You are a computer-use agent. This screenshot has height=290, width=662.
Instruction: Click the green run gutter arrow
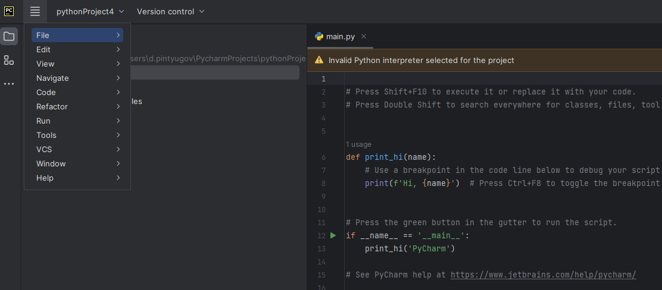point(333,235)
